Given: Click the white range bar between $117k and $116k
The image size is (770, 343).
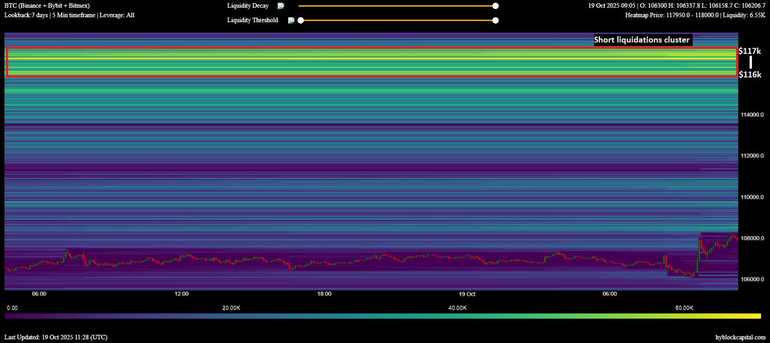Looking at the screenshot, I should (x=750, y=62).
